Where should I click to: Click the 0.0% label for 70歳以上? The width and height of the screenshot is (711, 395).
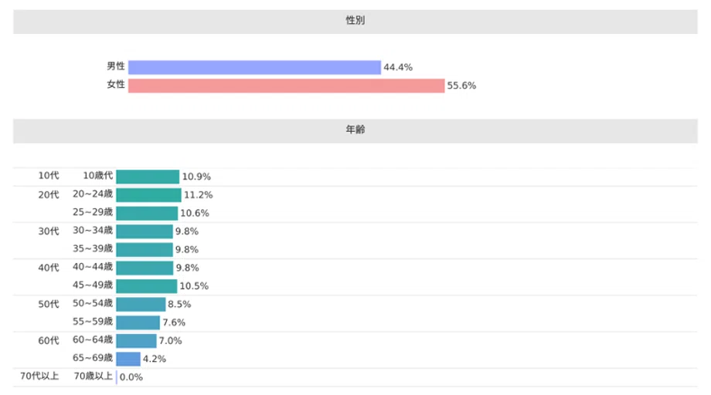(x=131, y=377)
